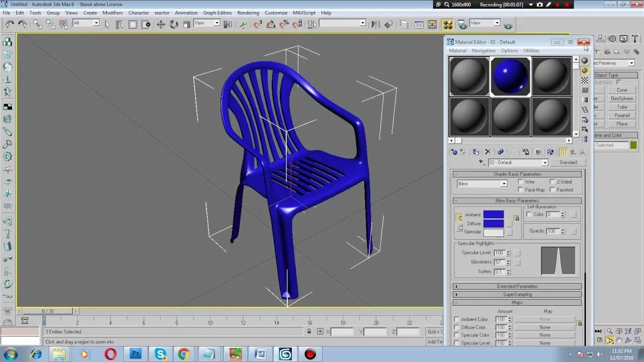This screenshot has height=362, width=644.
Task: Collapse the Shader Basic Parameters rollout
Action: coord(517,174)
